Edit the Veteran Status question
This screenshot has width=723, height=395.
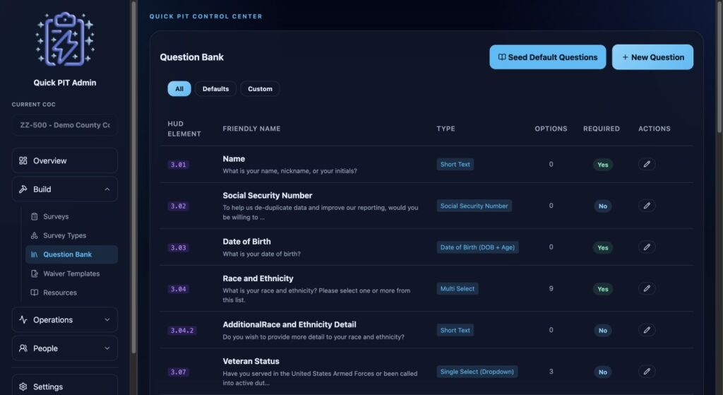[x=647, y=372]
